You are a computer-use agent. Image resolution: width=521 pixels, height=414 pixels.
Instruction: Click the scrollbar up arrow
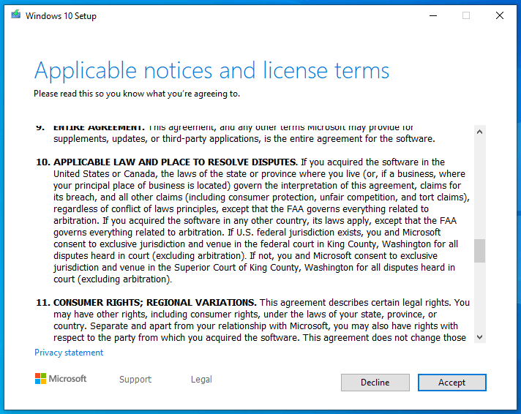pyautogui.click(x=479, y=132)
